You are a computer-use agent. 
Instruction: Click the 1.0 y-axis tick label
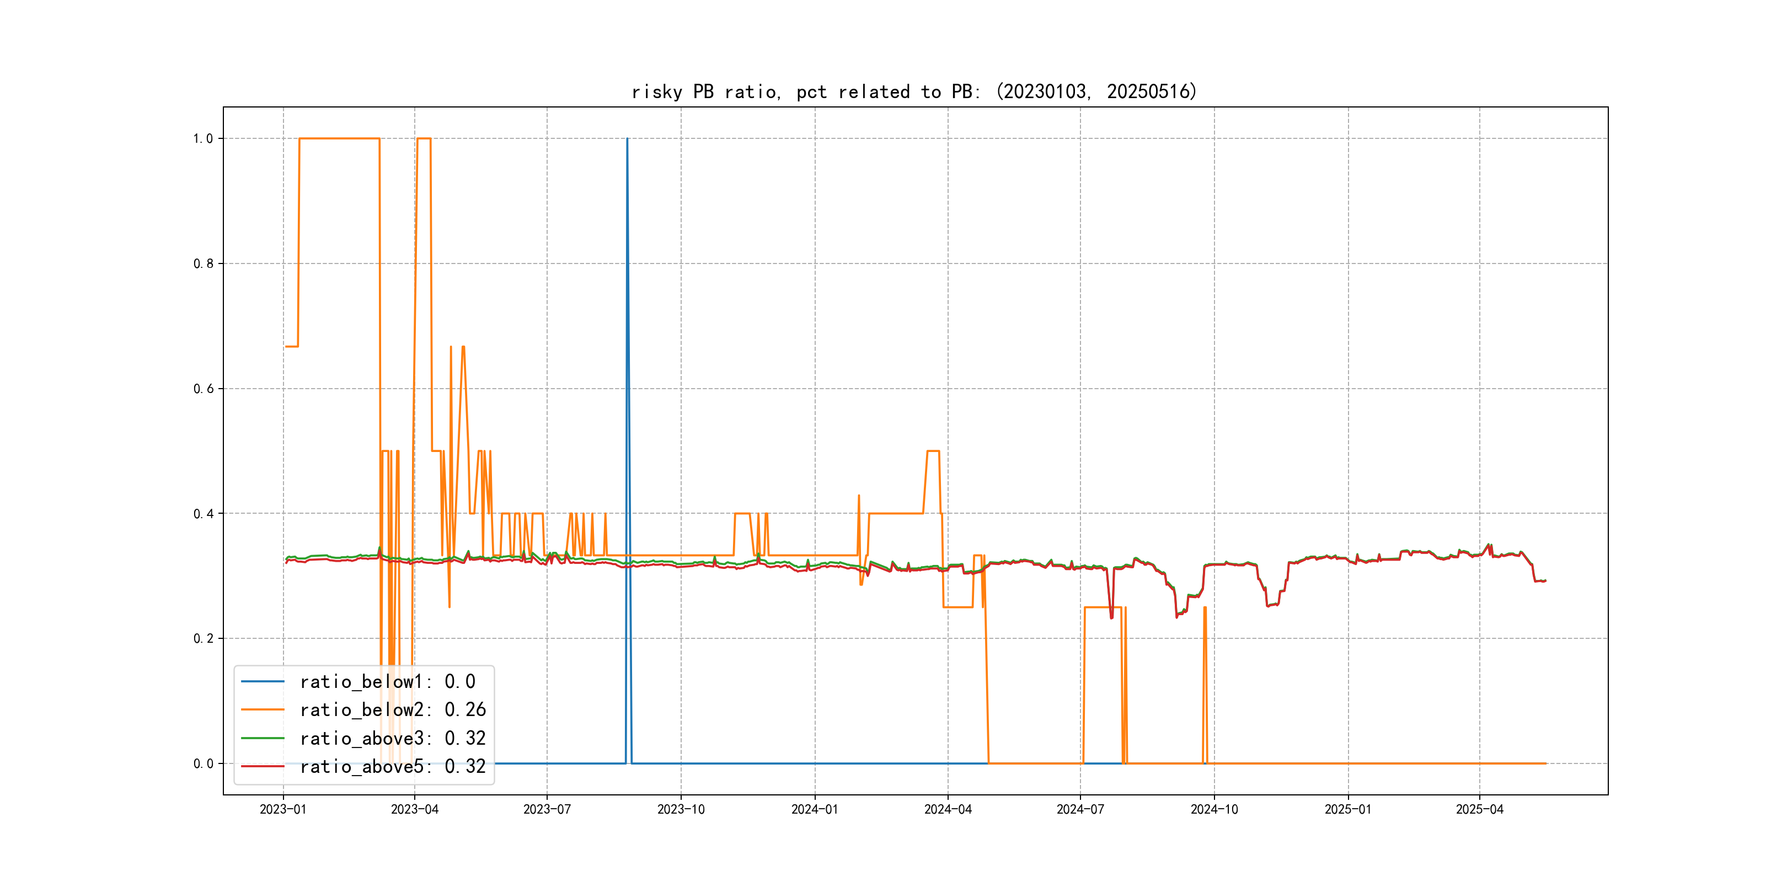tap(202, 139)
